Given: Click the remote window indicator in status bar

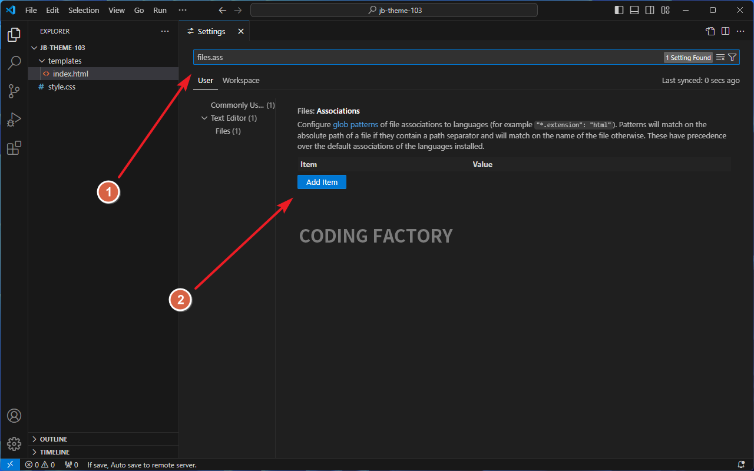Looking at the screenshot, I should pyautogui.click(x=10, y=465).
